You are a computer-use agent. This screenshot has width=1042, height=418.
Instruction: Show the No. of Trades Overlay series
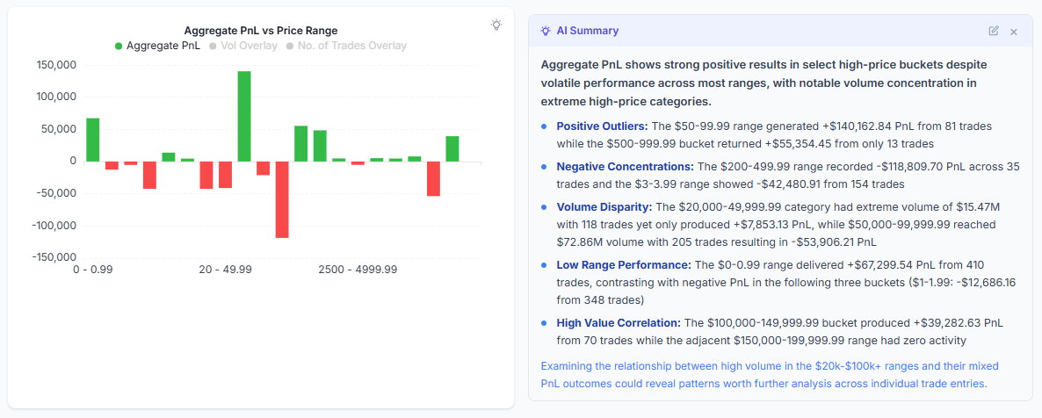click(x=351, y=46)
